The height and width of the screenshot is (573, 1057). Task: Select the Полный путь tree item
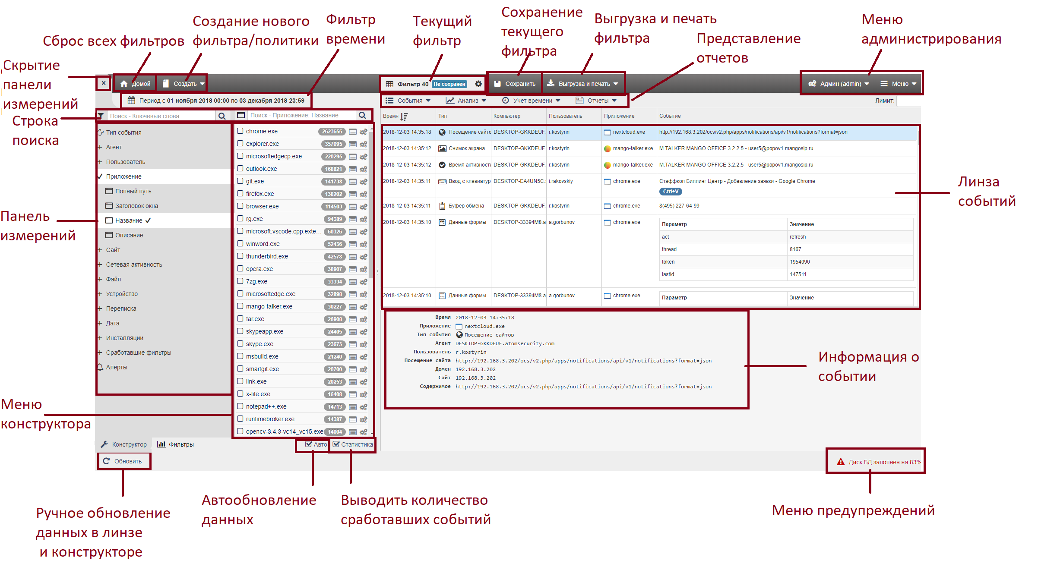pos(133,191)
